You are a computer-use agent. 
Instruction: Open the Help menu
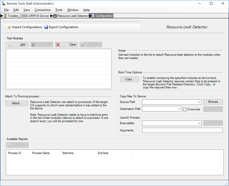(x=86, y=10)
